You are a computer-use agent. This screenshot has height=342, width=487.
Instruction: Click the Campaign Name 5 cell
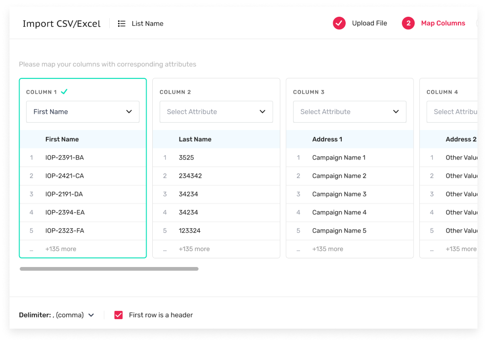tap(339, 231)
